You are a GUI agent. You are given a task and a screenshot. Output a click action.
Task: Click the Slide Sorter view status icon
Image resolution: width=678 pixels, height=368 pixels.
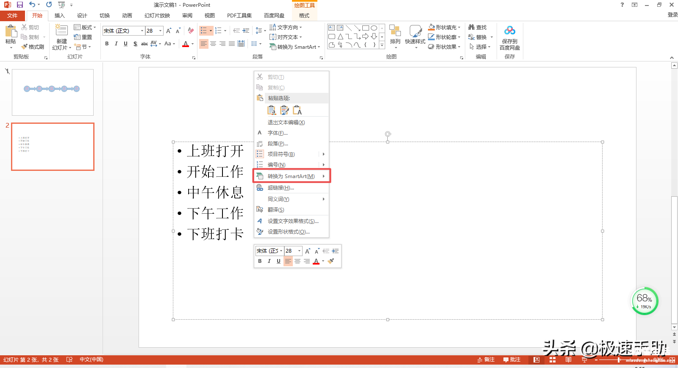(553, 360)
